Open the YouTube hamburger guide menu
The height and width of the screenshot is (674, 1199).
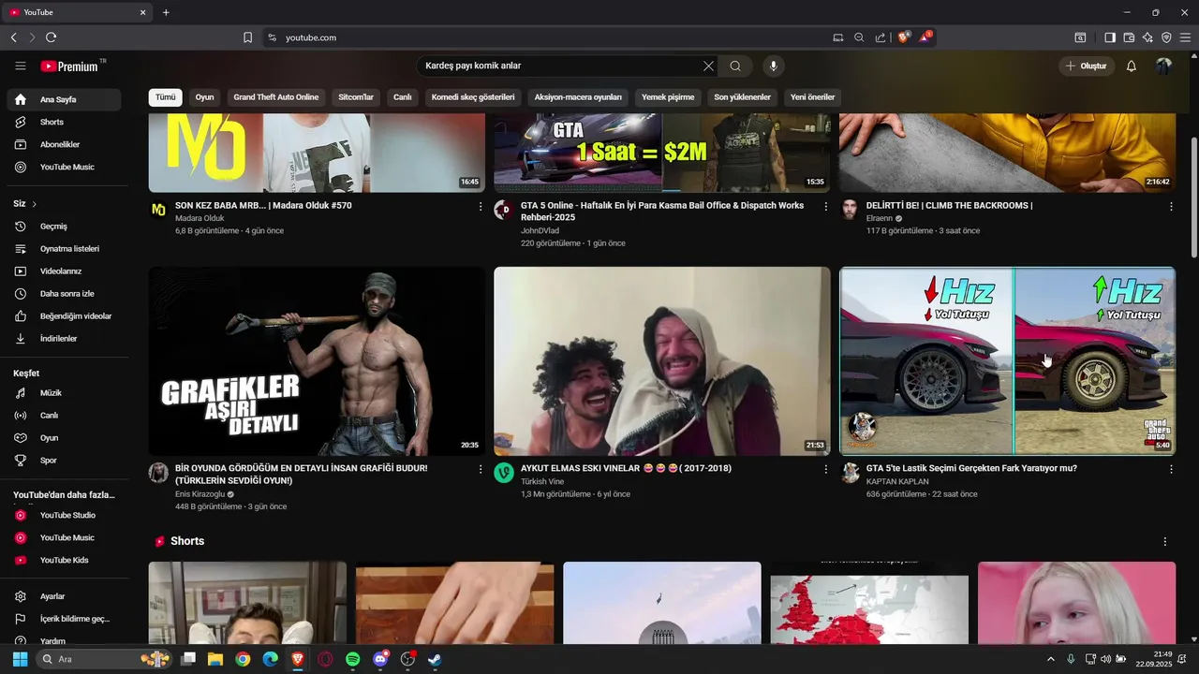tap(21, 66)
